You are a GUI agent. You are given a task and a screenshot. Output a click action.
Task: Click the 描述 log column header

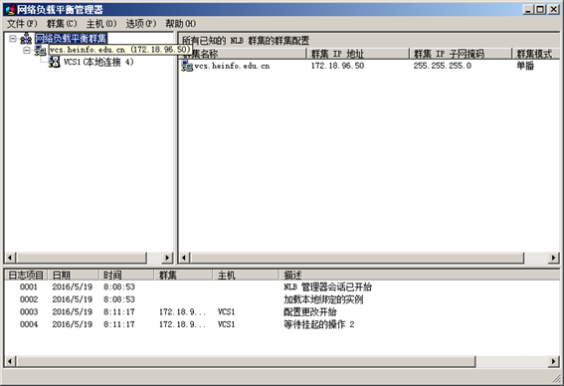coord(420,276)
